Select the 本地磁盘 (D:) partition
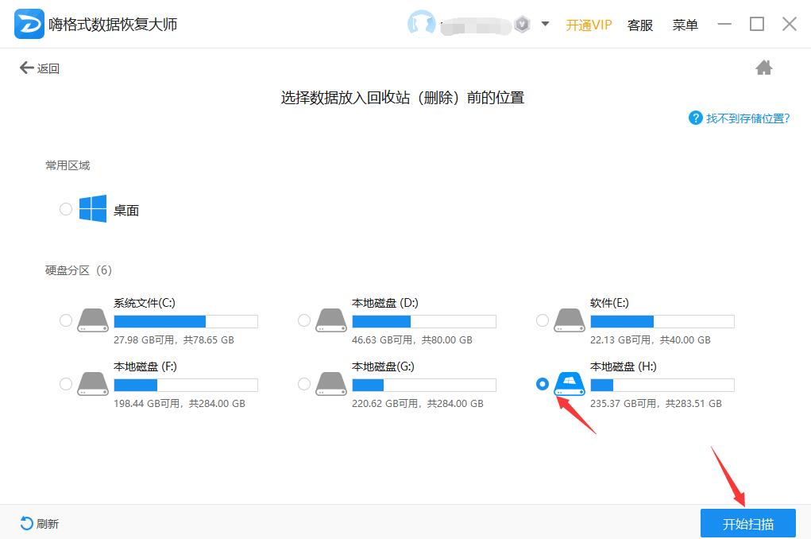811x539 pixels. [303, 320]
